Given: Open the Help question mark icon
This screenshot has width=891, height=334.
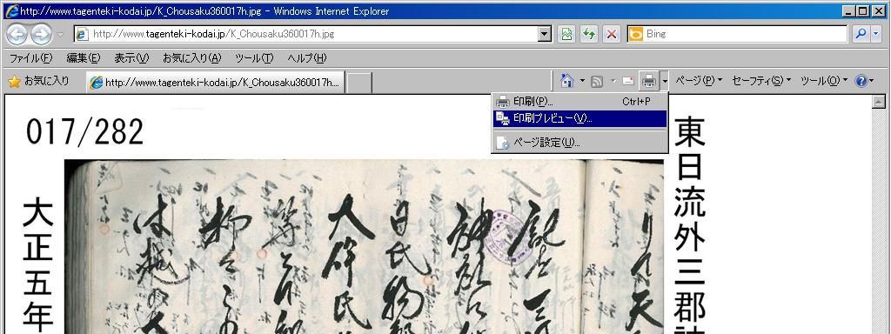Looking at the screenshot, I should coord(861,81).
